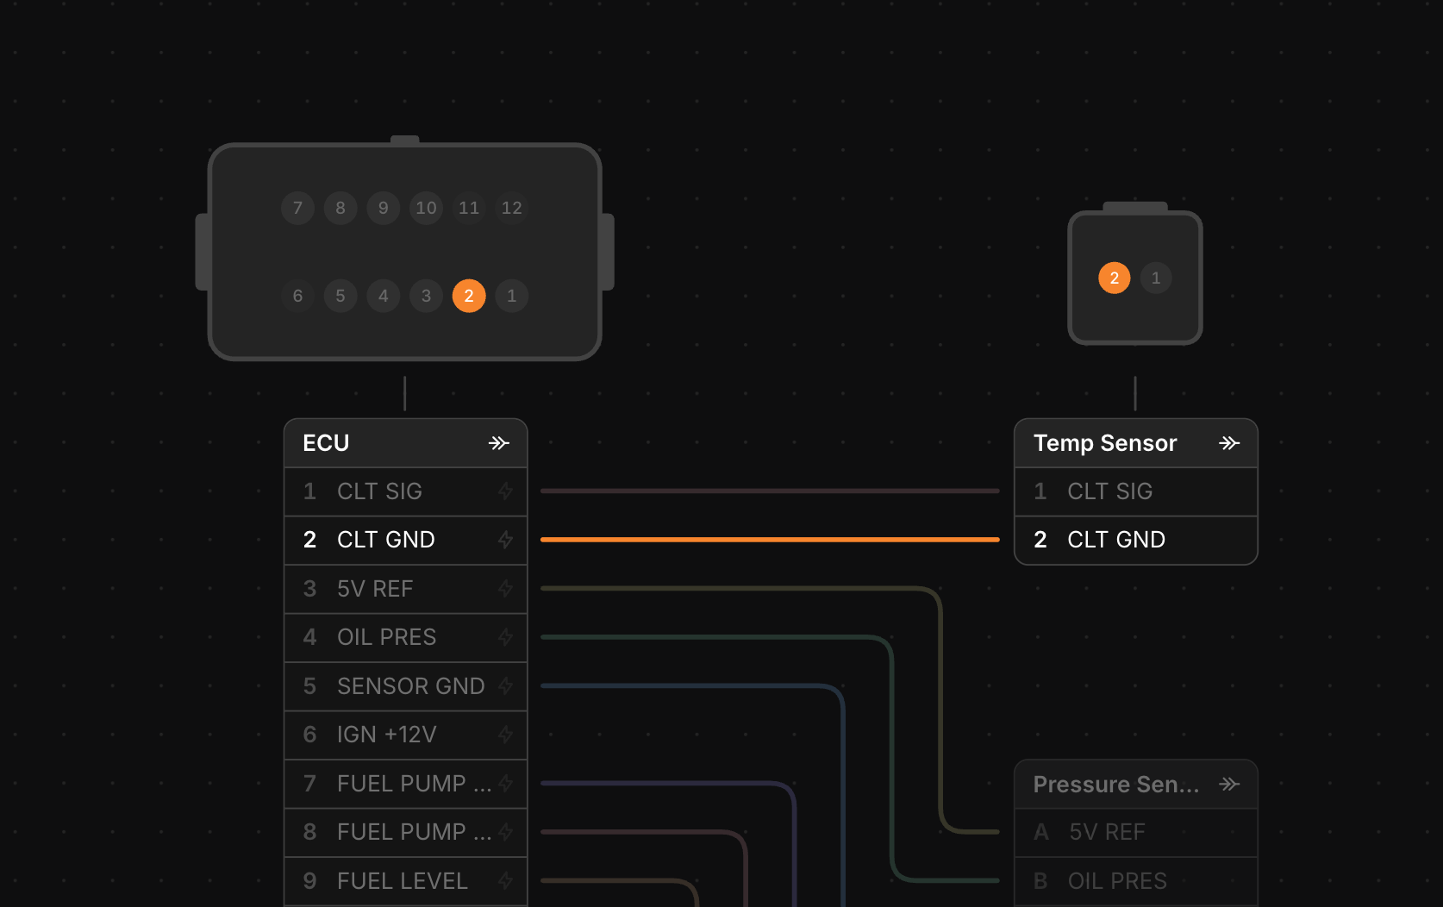Click the ECU header title
Viewport: 1443px width, 907px height.
326,443
